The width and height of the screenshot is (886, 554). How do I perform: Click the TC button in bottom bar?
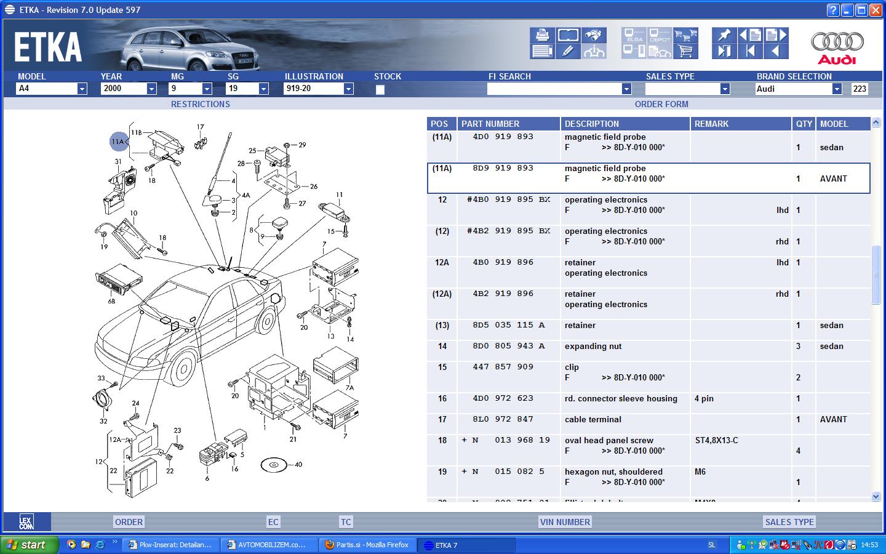(x=346, y=522)
